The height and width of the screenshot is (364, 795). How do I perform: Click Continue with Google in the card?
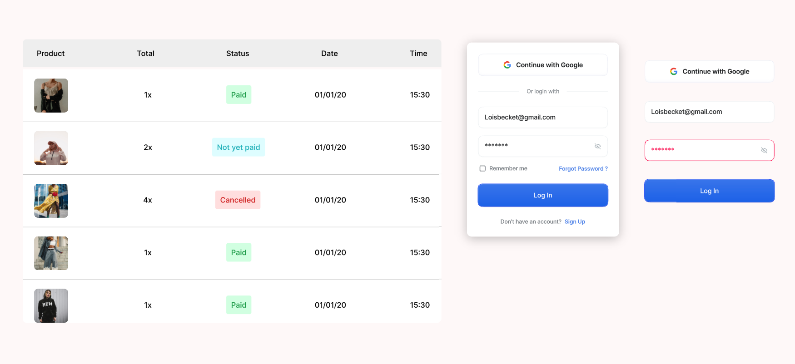543,65
